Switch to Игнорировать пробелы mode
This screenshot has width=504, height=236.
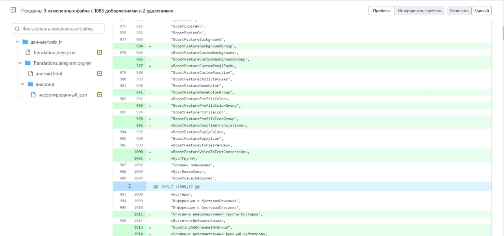pos(420,11)
